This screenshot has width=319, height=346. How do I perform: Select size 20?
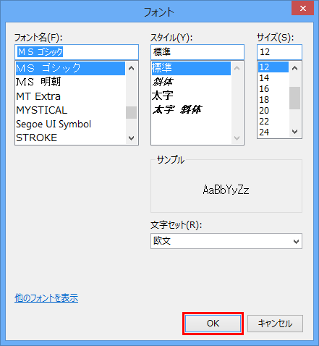[x=273, y=111]
